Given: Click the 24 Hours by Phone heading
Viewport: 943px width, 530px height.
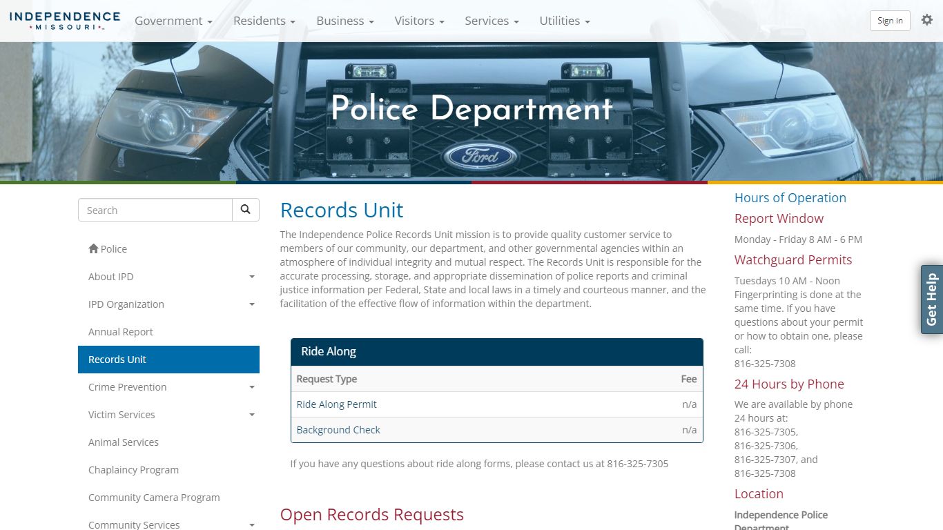Looking at the screenshot, I should click(x=789, y=384).
